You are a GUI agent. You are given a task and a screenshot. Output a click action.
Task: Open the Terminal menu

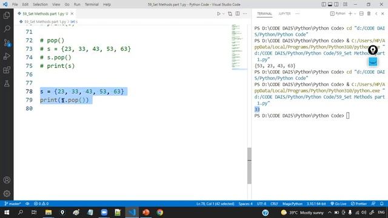tap(92, 4)
